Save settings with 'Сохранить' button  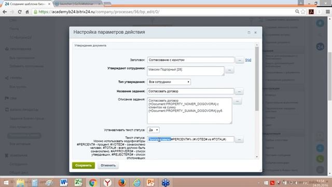coord(84,165)
